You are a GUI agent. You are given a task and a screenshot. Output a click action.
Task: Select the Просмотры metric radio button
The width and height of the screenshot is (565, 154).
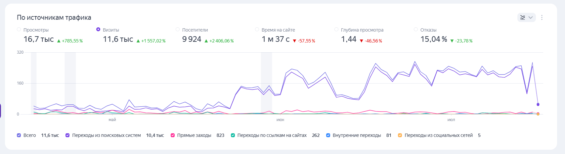(19, 30)
